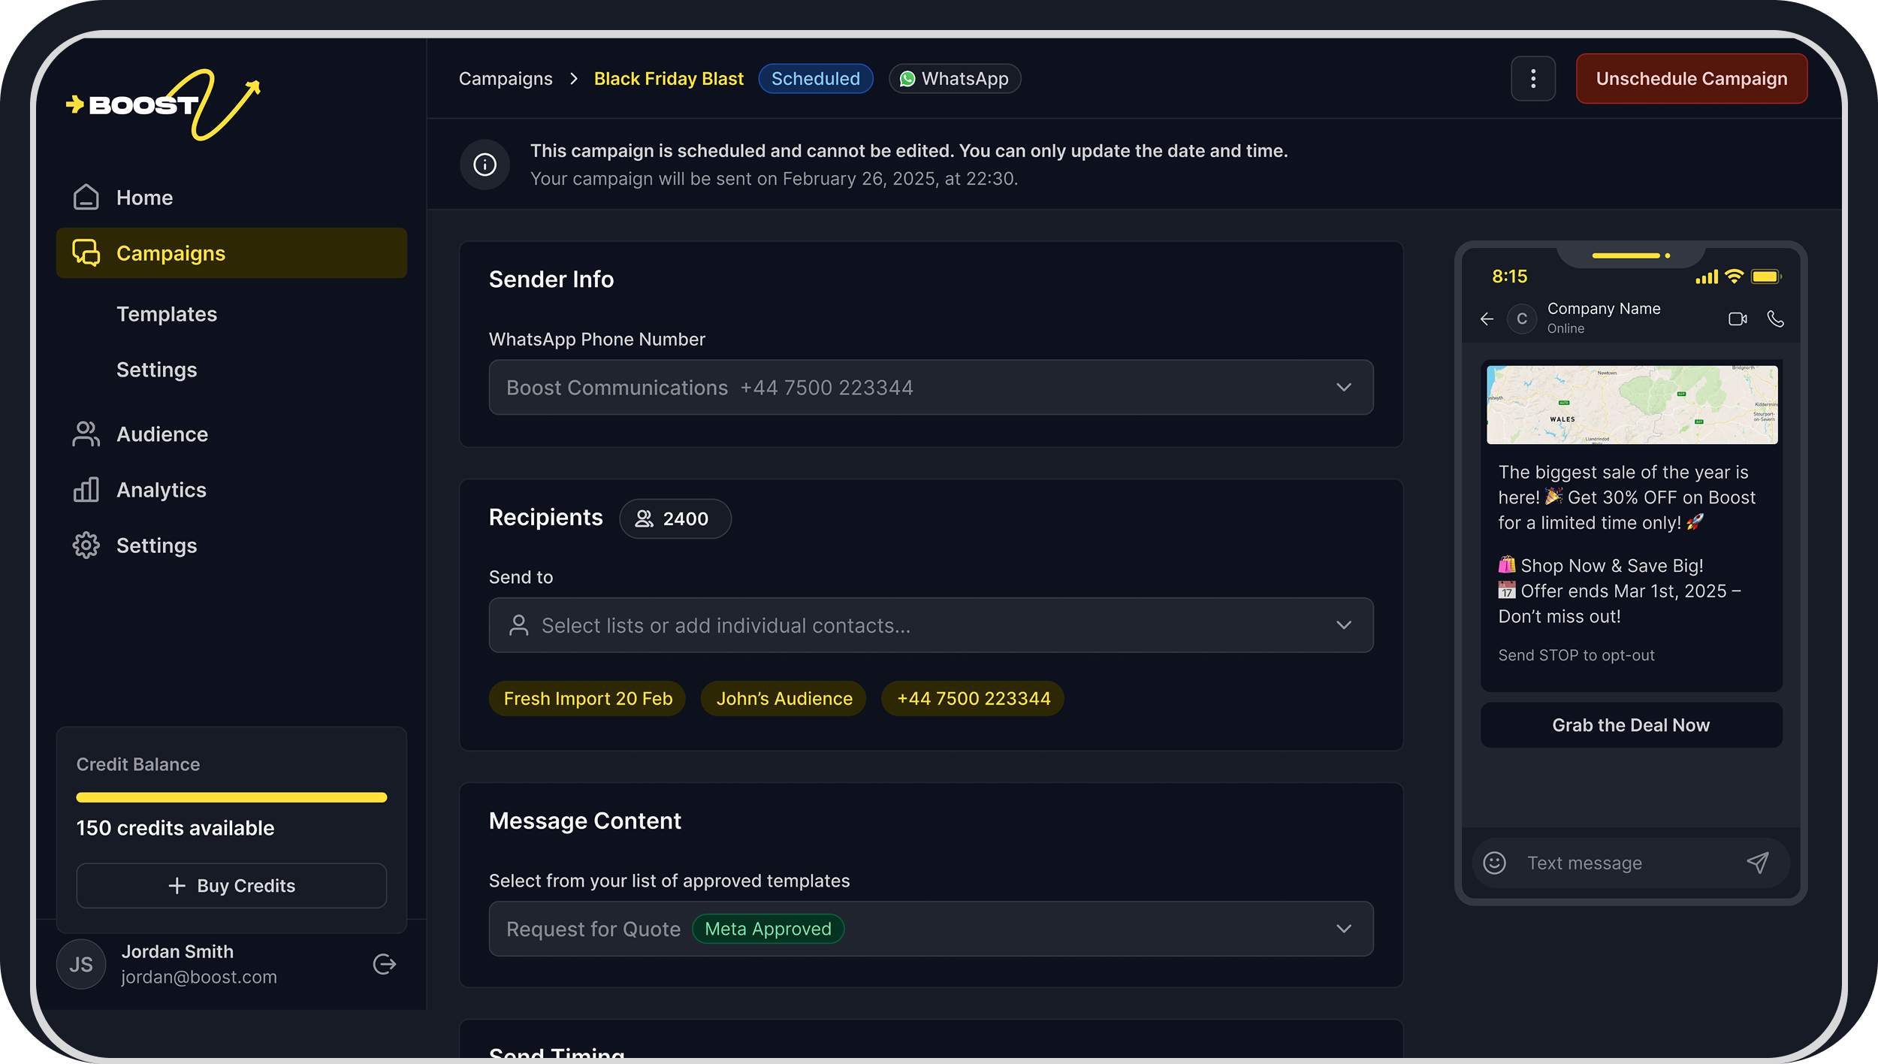Viewport: 1878px width, 1064px height.
Task: Open Settings under Campaigns submenu
Action: coord(156,370)
